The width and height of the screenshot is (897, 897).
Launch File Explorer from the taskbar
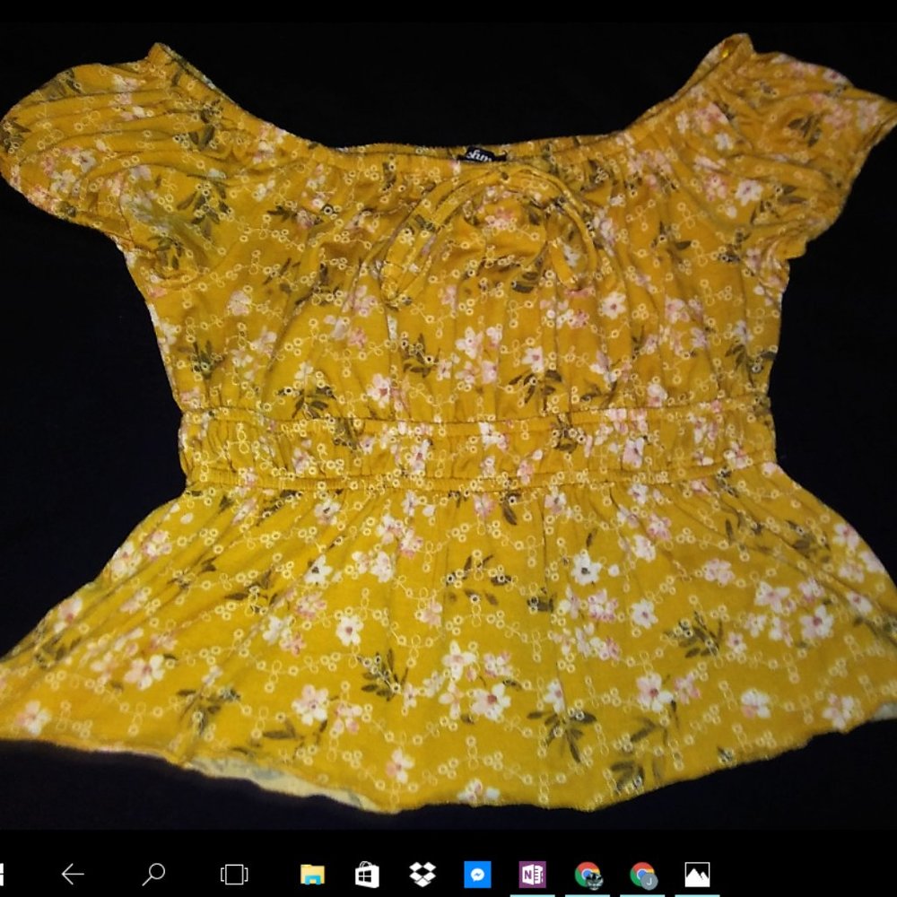312,874
